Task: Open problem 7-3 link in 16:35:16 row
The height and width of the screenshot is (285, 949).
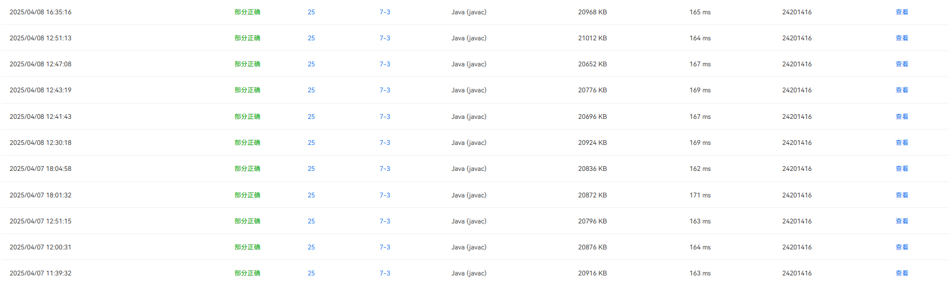Action: point(385,12)
